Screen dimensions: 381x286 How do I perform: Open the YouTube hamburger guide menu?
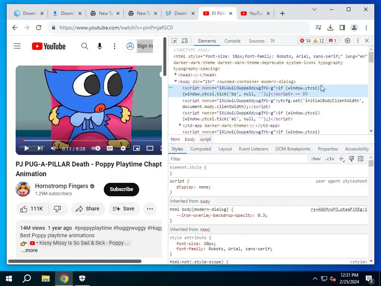point(17,46)
